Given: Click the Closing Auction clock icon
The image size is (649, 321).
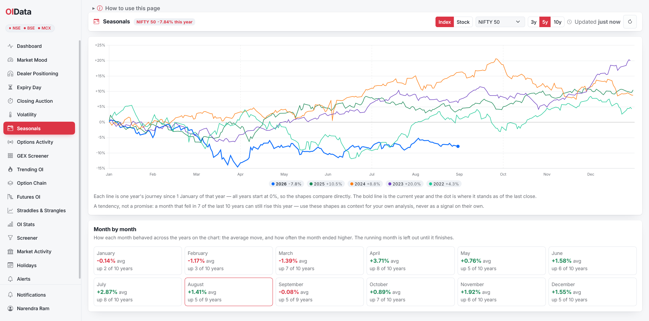Looking at the screenshot, I should coord(11,101).
